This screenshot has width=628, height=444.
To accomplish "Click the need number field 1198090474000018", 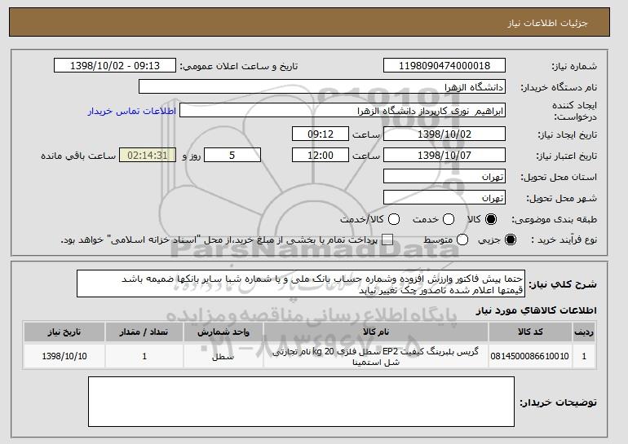I will pyautogui.click(x=444, y=66).
